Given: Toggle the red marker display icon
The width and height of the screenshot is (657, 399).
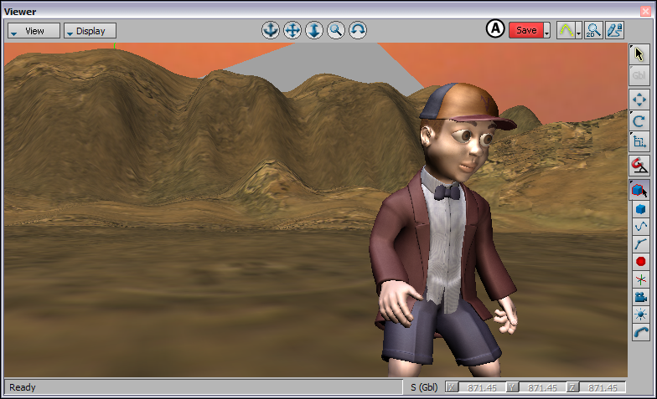Looking at the screenshot, I should (640, 261).
